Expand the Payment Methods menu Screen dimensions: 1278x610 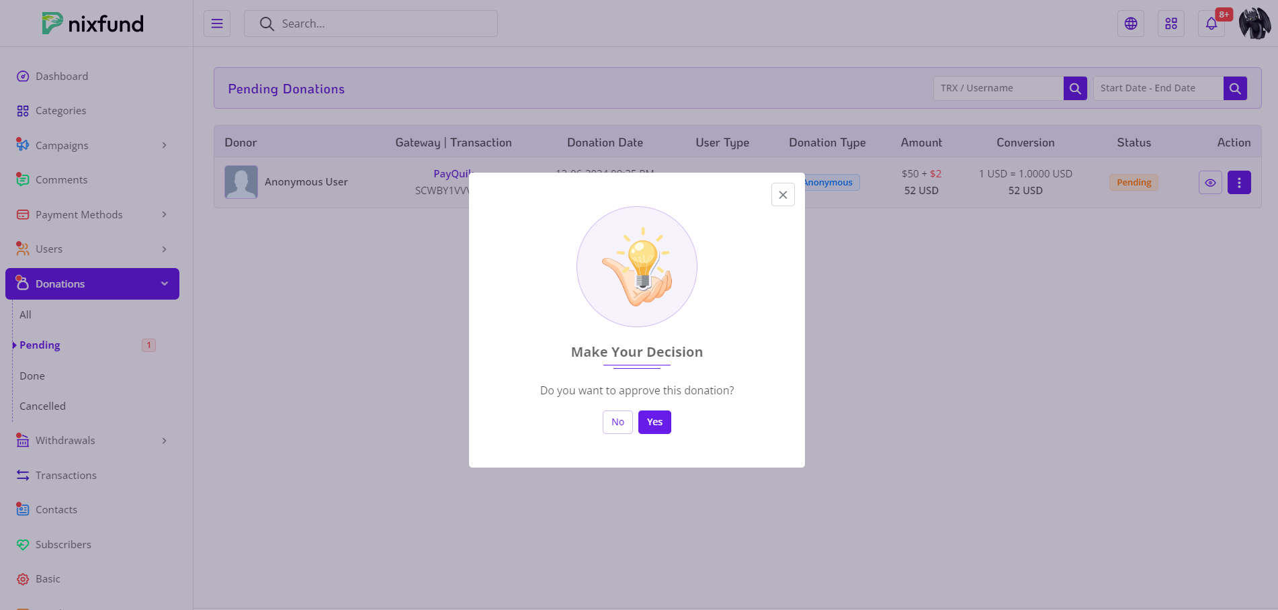(x=92, y=214)
